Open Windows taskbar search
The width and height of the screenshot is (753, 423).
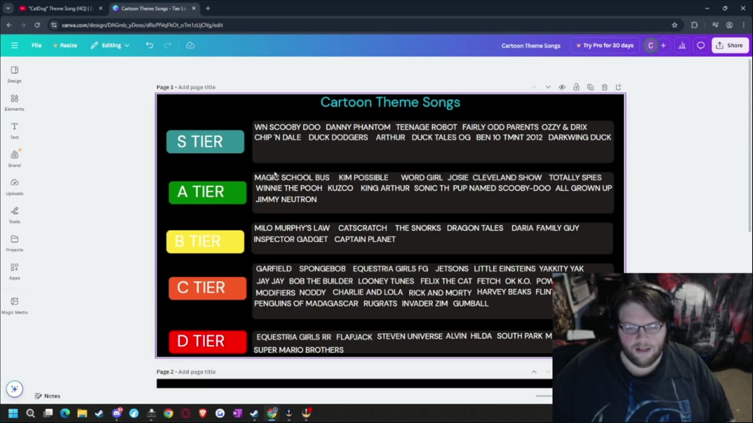click(31, 413)
